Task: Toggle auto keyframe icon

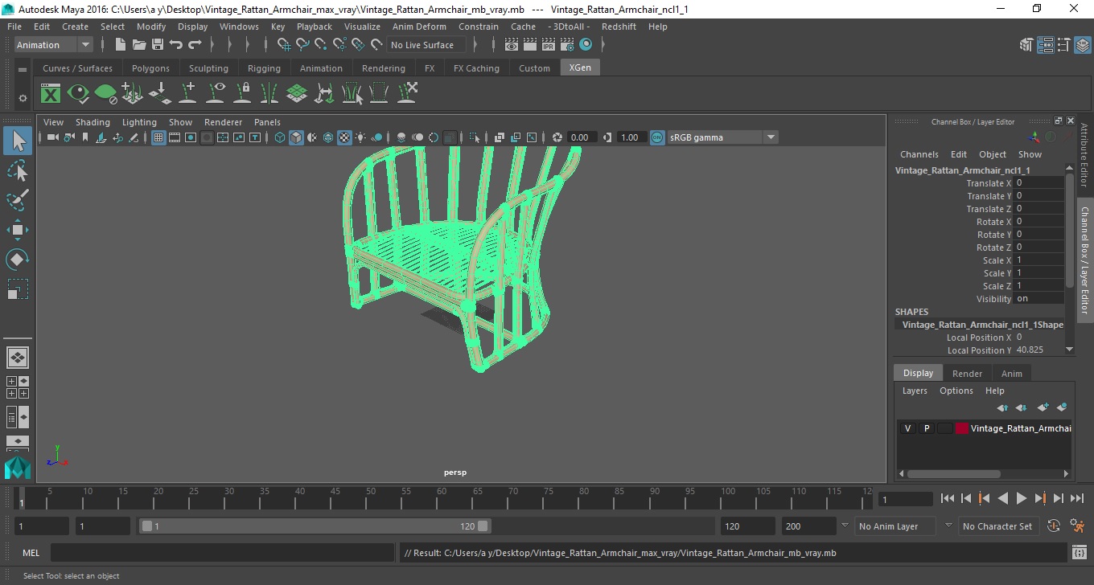Action: [x=1054, y=526]
